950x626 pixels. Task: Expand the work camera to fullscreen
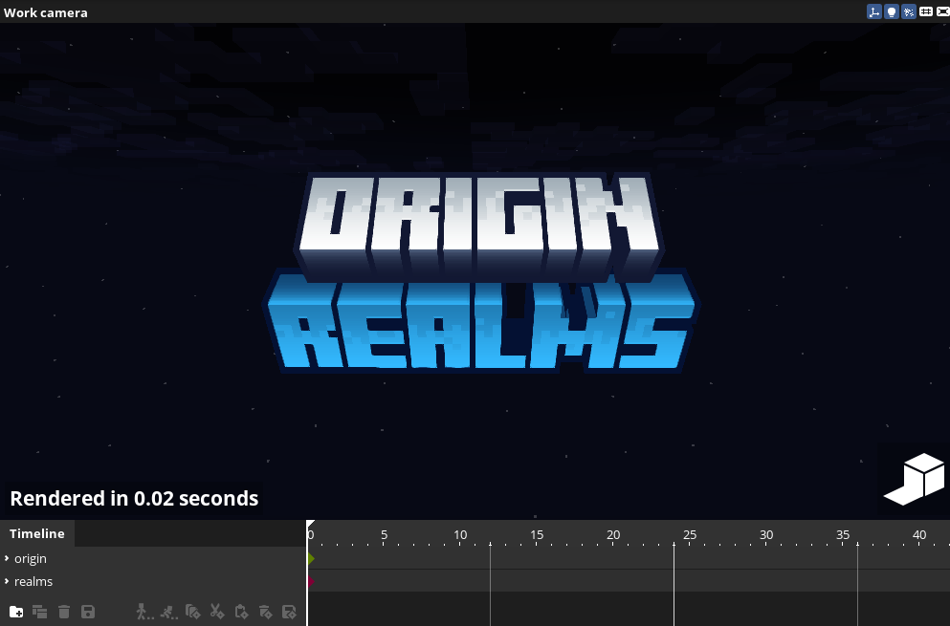pos(941,11)
